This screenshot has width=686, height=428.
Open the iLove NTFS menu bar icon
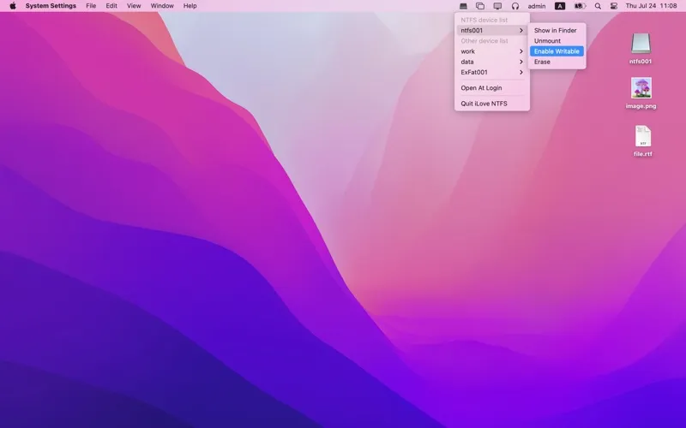point(463,6)
